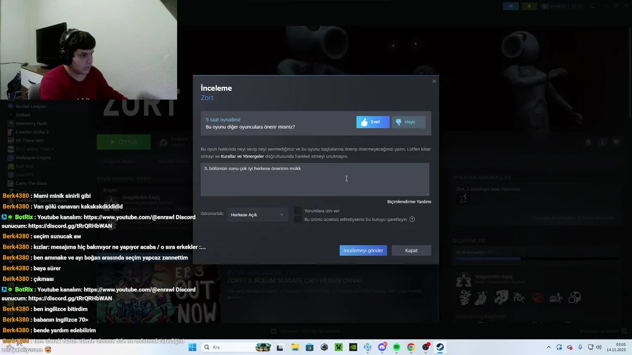Select Outlast in library list

23,115
